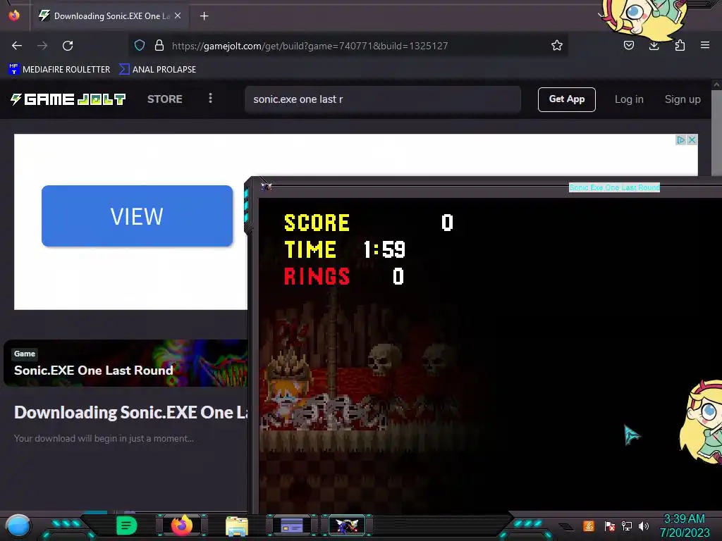This screenshot has height=541, width=722.
Task: Open the Action Center flag icon
Action: [610, 526]
